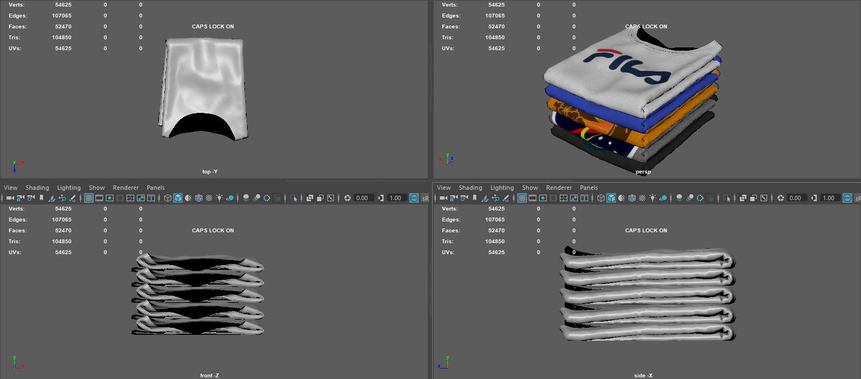The width and height of the screenshot is (861, 379).
Task: Click Use All Lights bulb in front view toolbar
Action: tap(219, 198)
